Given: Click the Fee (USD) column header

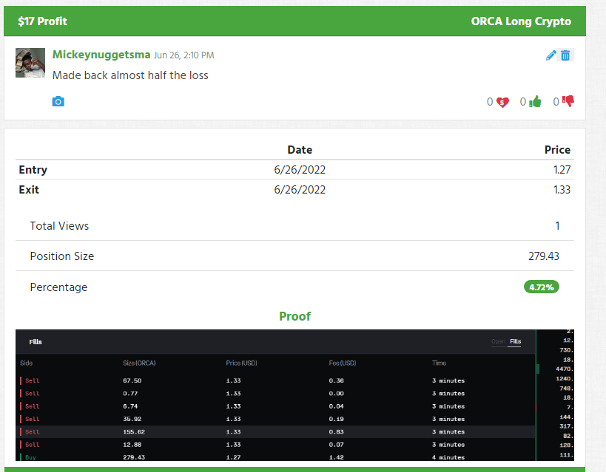Looking at the screenshot, I should [343, 363].
